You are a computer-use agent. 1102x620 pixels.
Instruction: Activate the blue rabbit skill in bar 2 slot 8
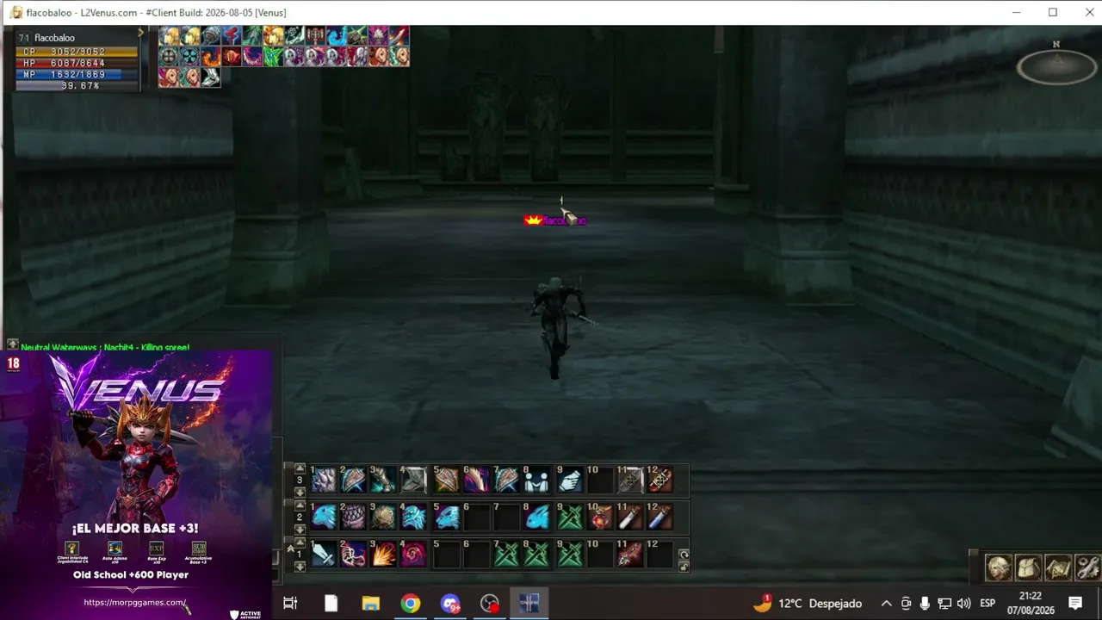tap(537, 518)
